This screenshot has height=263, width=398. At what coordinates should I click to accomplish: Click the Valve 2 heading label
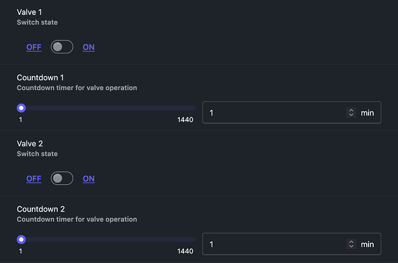click(30, 143)
